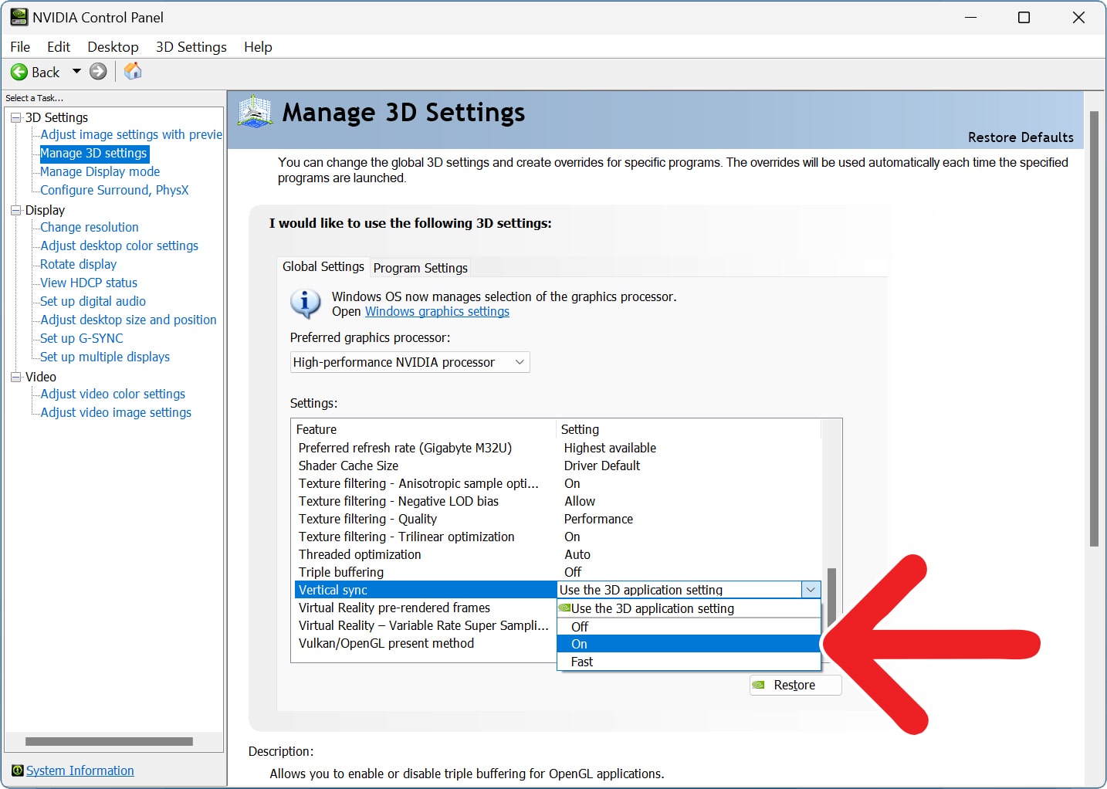This screenshot has width=1107, height=789.
Task: Click the Restore button
Action: tap(795, 685)
